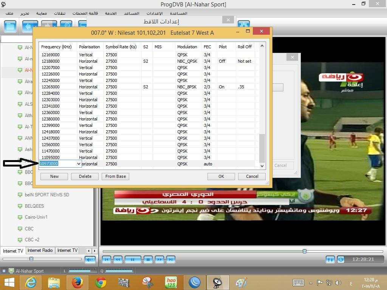The width and height of the screenshot is (387, 290).
Task: Toggle the mute speaker button
Action: (x=90, y=259)
